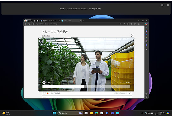Toggle sidebar layout icon above the sidebar gear

[146, 94]
